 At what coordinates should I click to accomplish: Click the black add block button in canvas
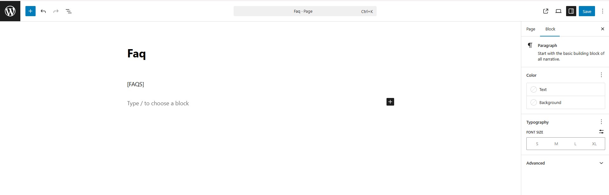coord(390,102)
